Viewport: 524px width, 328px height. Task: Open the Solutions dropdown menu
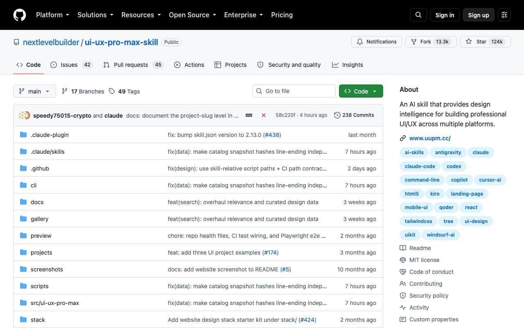(95, 15)
